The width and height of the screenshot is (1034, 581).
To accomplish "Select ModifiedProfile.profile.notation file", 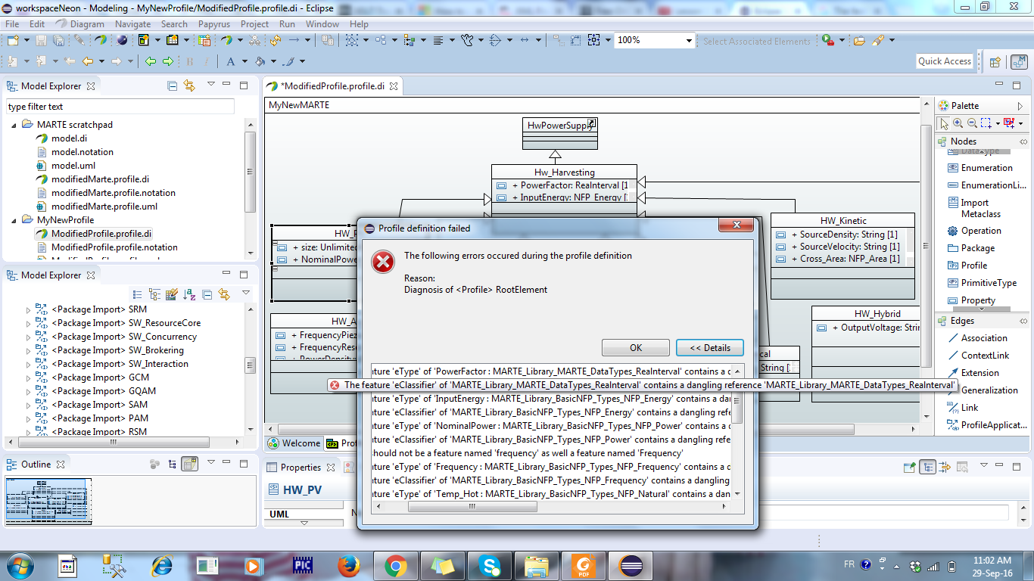I will pos(114,247).
